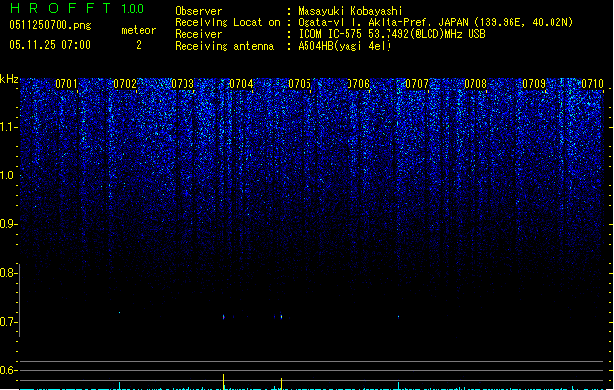Image resolution: width=614 pixels, height=390 pixels.
Task: Click the 0705 time marker
Action: coord(300,84)
